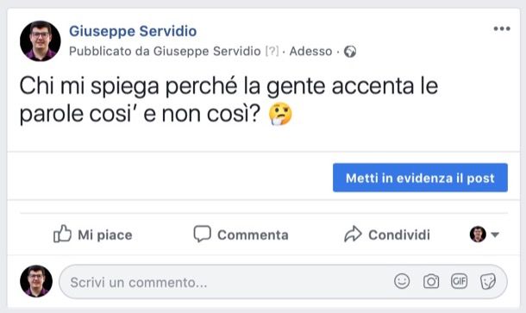Click the small profile avatar beside Condividi
526x313 pixels.
click(x=478, y=235)
